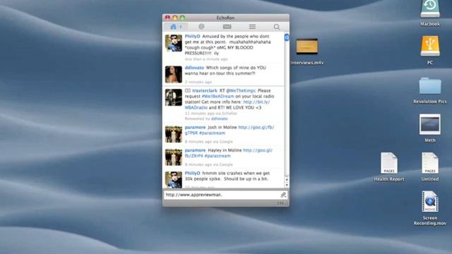The width and height of the screenshot is (452, 254).
Task: Click the timeline scrollbar thumb
Action: pyautogui.click(x=287, y=37)
